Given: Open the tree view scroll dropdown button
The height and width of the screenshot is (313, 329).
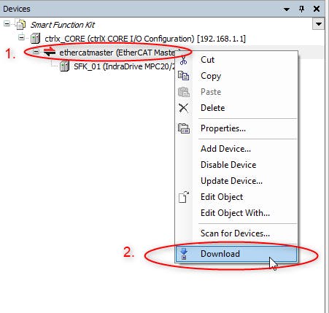Looking at the screenshot, I should click(318, 24).
